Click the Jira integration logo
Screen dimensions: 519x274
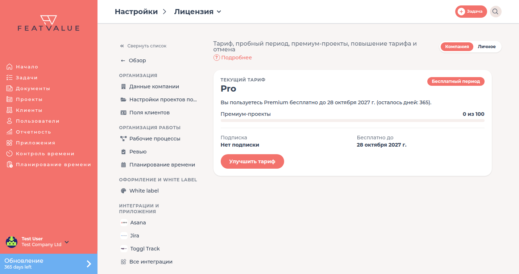124,236
